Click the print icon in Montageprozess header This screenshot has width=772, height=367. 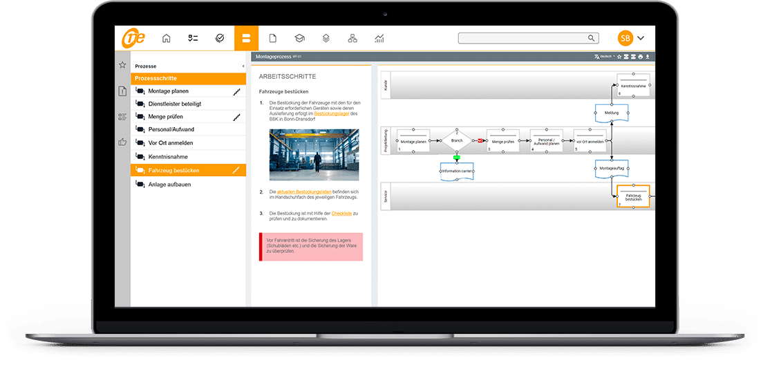pos(640,57)
